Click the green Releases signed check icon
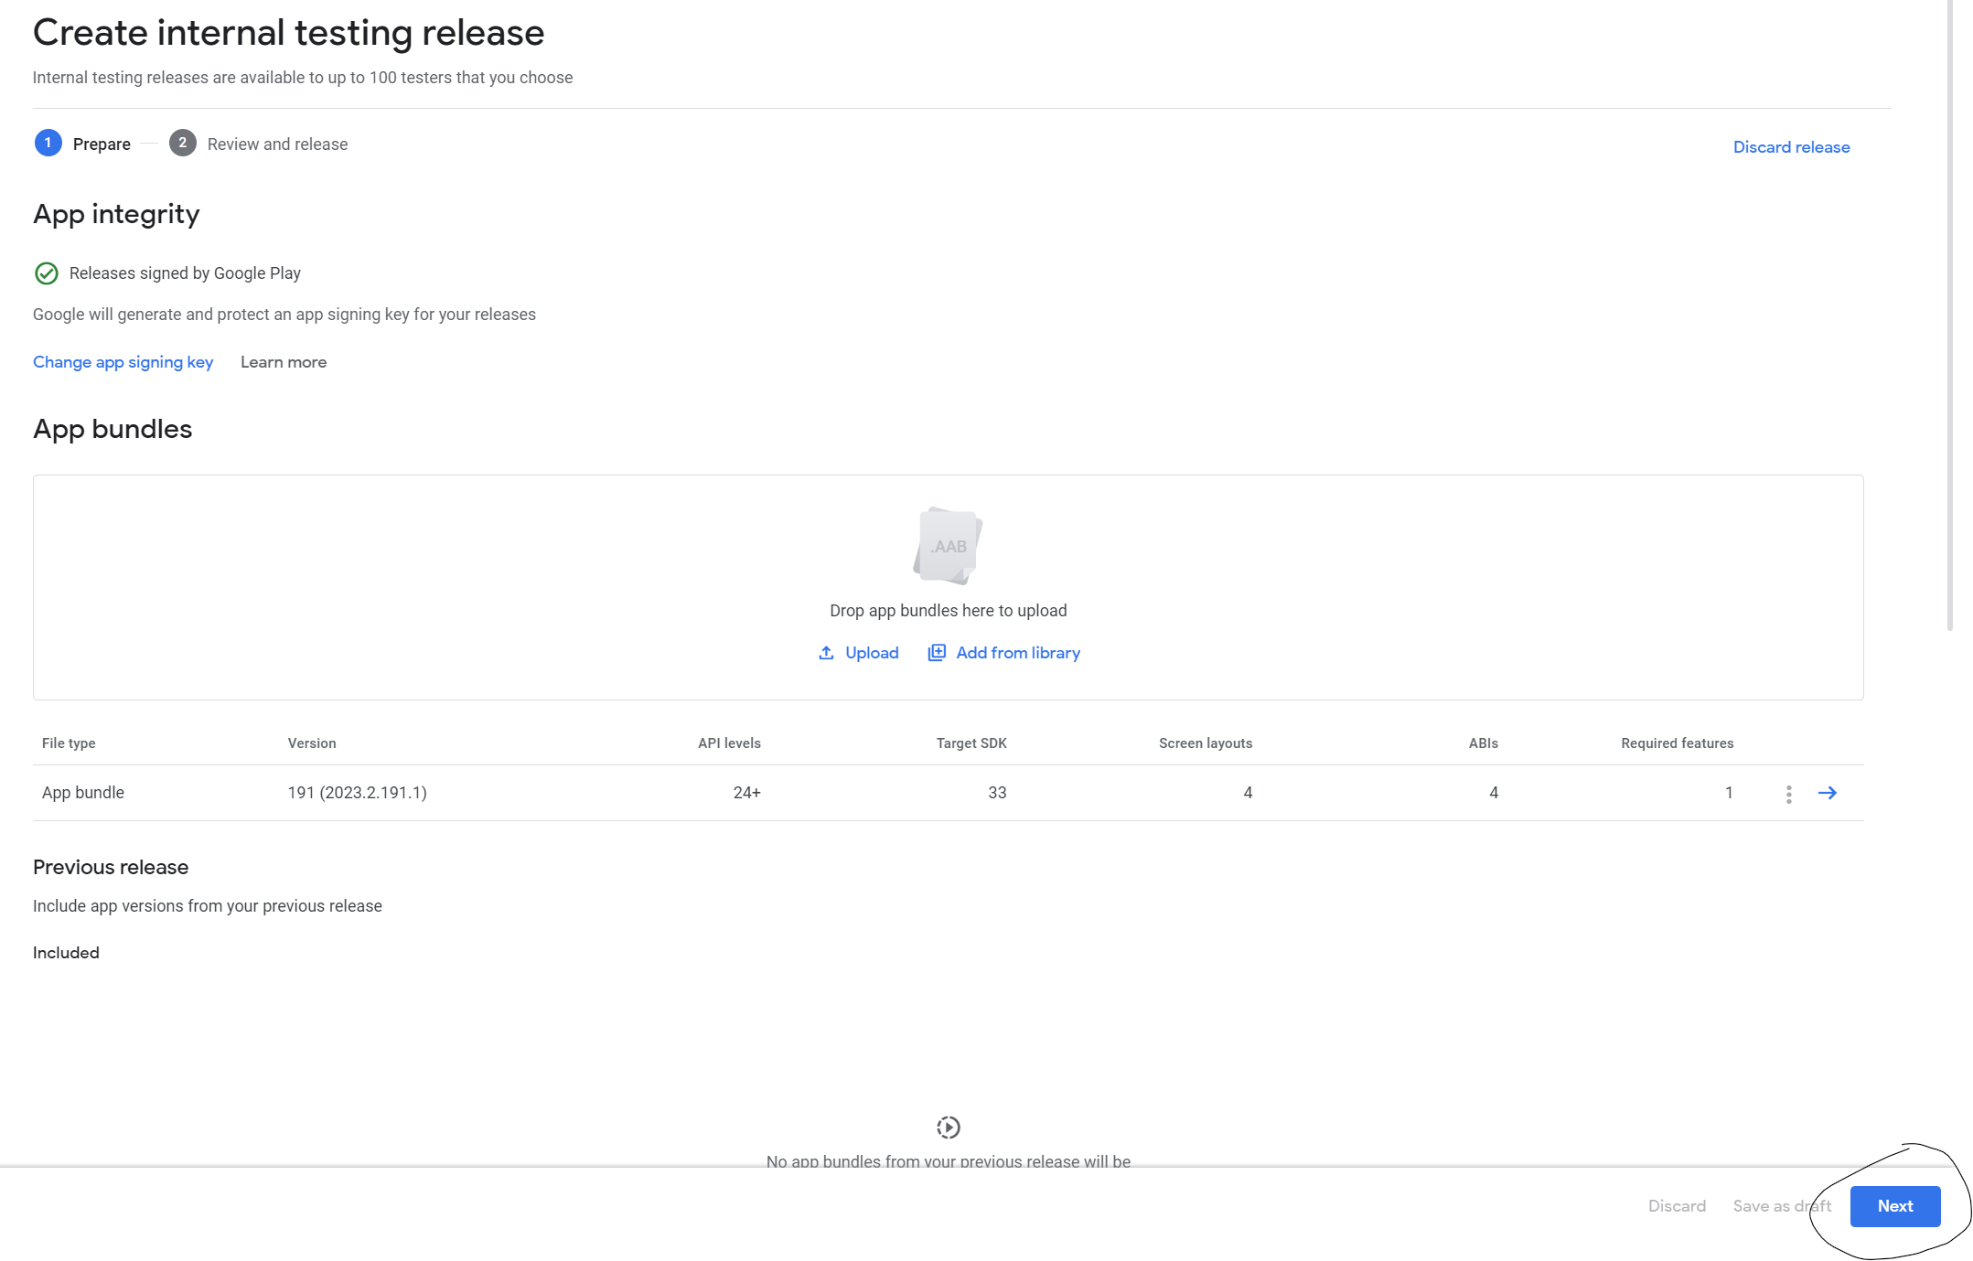1973x1261 pixels. pos(46,273)
